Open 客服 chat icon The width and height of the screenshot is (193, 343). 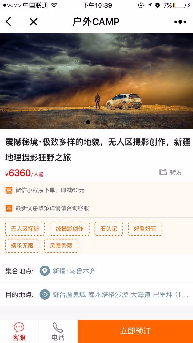[19, 327]
